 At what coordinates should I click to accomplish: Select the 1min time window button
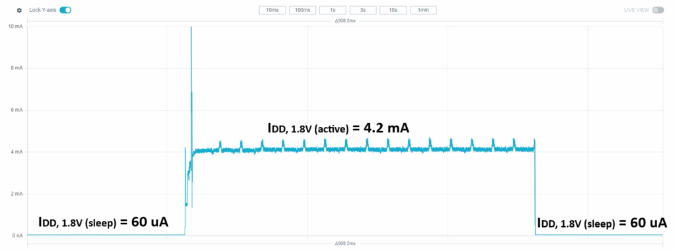[424, 10]
